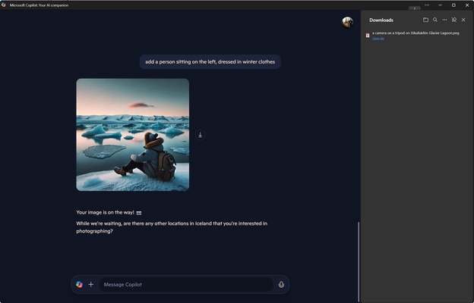This screenshot has width=474, height=303.
Task: Open the Copilot logo home button
Action: (x=79, y=284)
